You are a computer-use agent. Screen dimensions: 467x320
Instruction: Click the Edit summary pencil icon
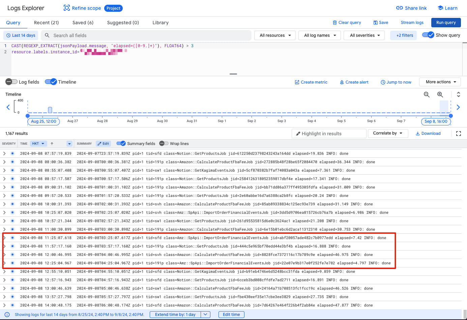(x=99, y=144)
